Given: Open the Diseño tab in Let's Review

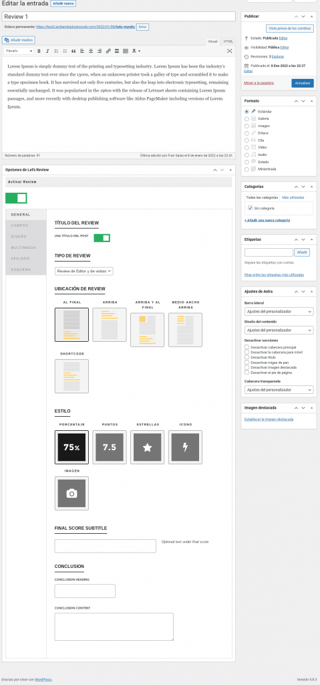Looking at the screenshot, I should (x=26, y=236).
